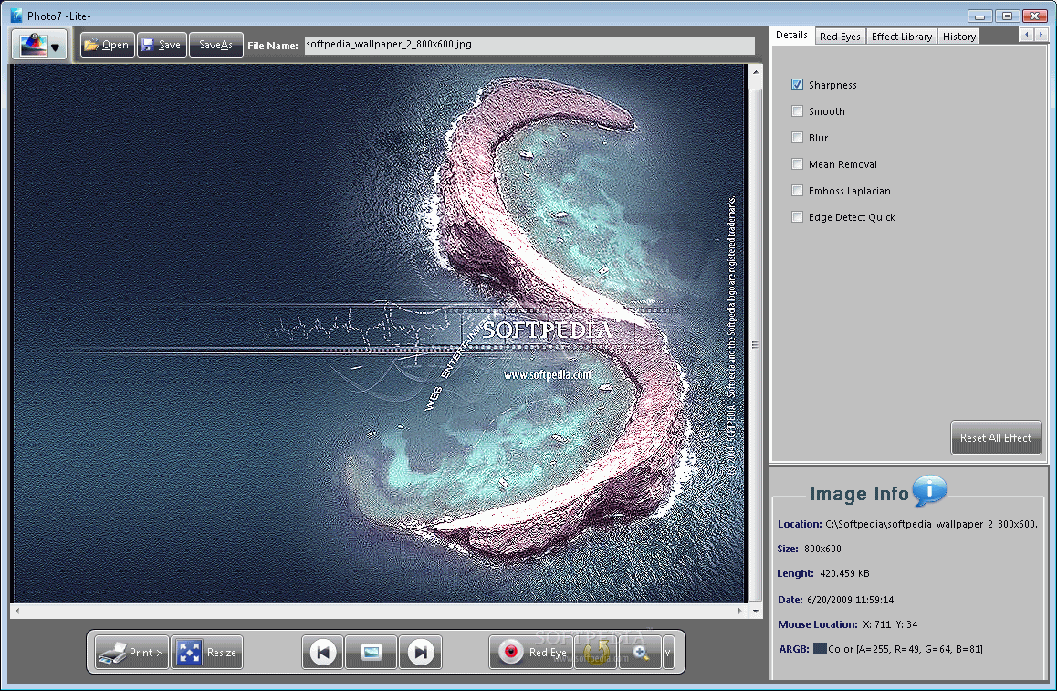The image size is (1057, 691).
Task: Click the Date value 6/20/2009 11:59:14
Action: [x=850, y=600]
